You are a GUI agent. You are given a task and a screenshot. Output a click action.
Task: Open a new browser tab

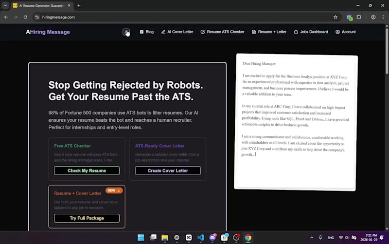[x=79, y=5]
